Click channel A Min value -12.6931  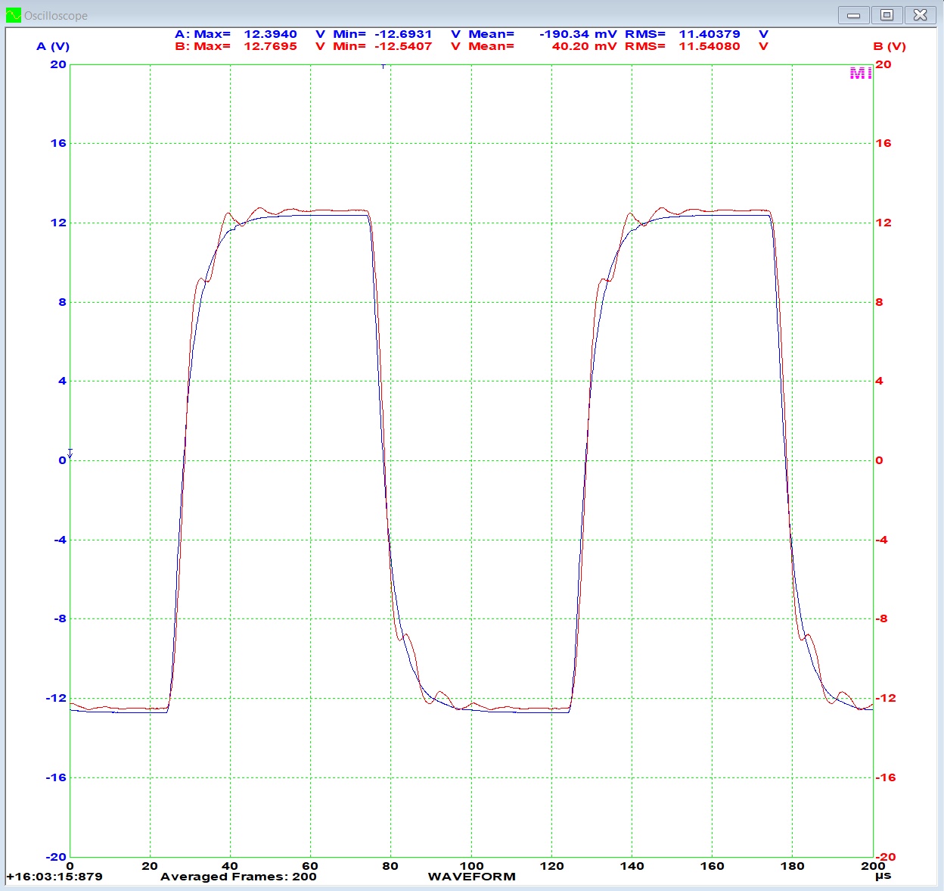pos(403,34)
